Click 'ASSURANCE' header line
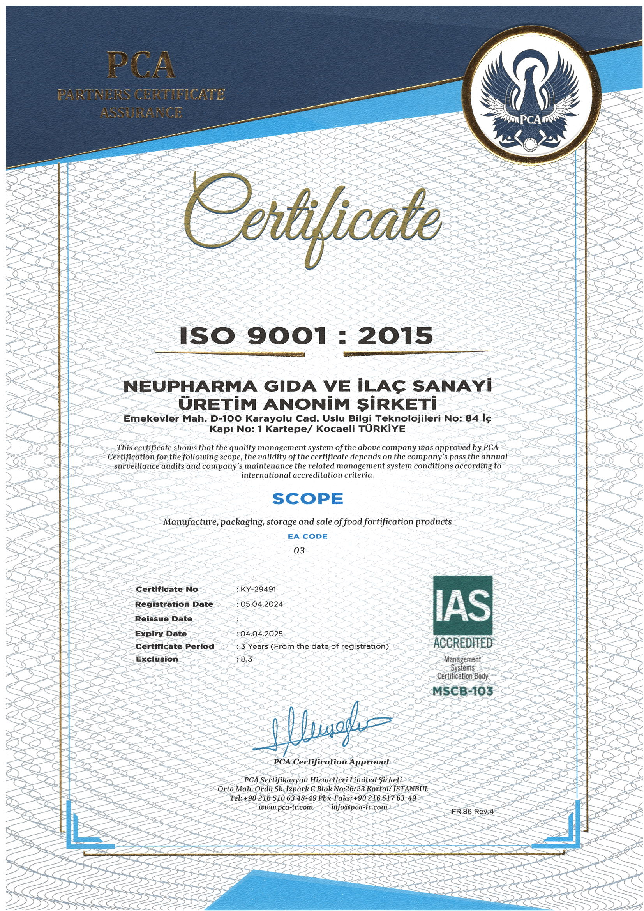The height and width of the screenshot is (911, 644). [x=141, y=112]
